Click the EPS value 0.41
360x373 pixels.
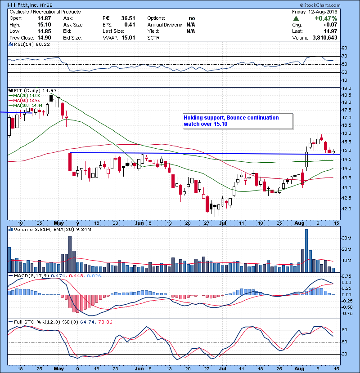[x=130, y=25]
